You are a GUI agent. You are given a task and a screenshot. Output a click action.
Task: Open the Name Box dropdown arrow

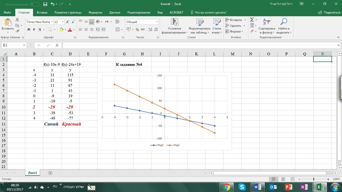[24, 45]
